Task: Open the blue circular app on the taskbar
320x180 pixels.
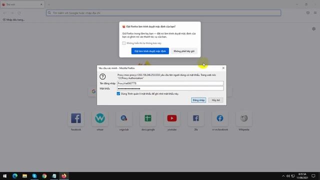Action: (34, 176)
